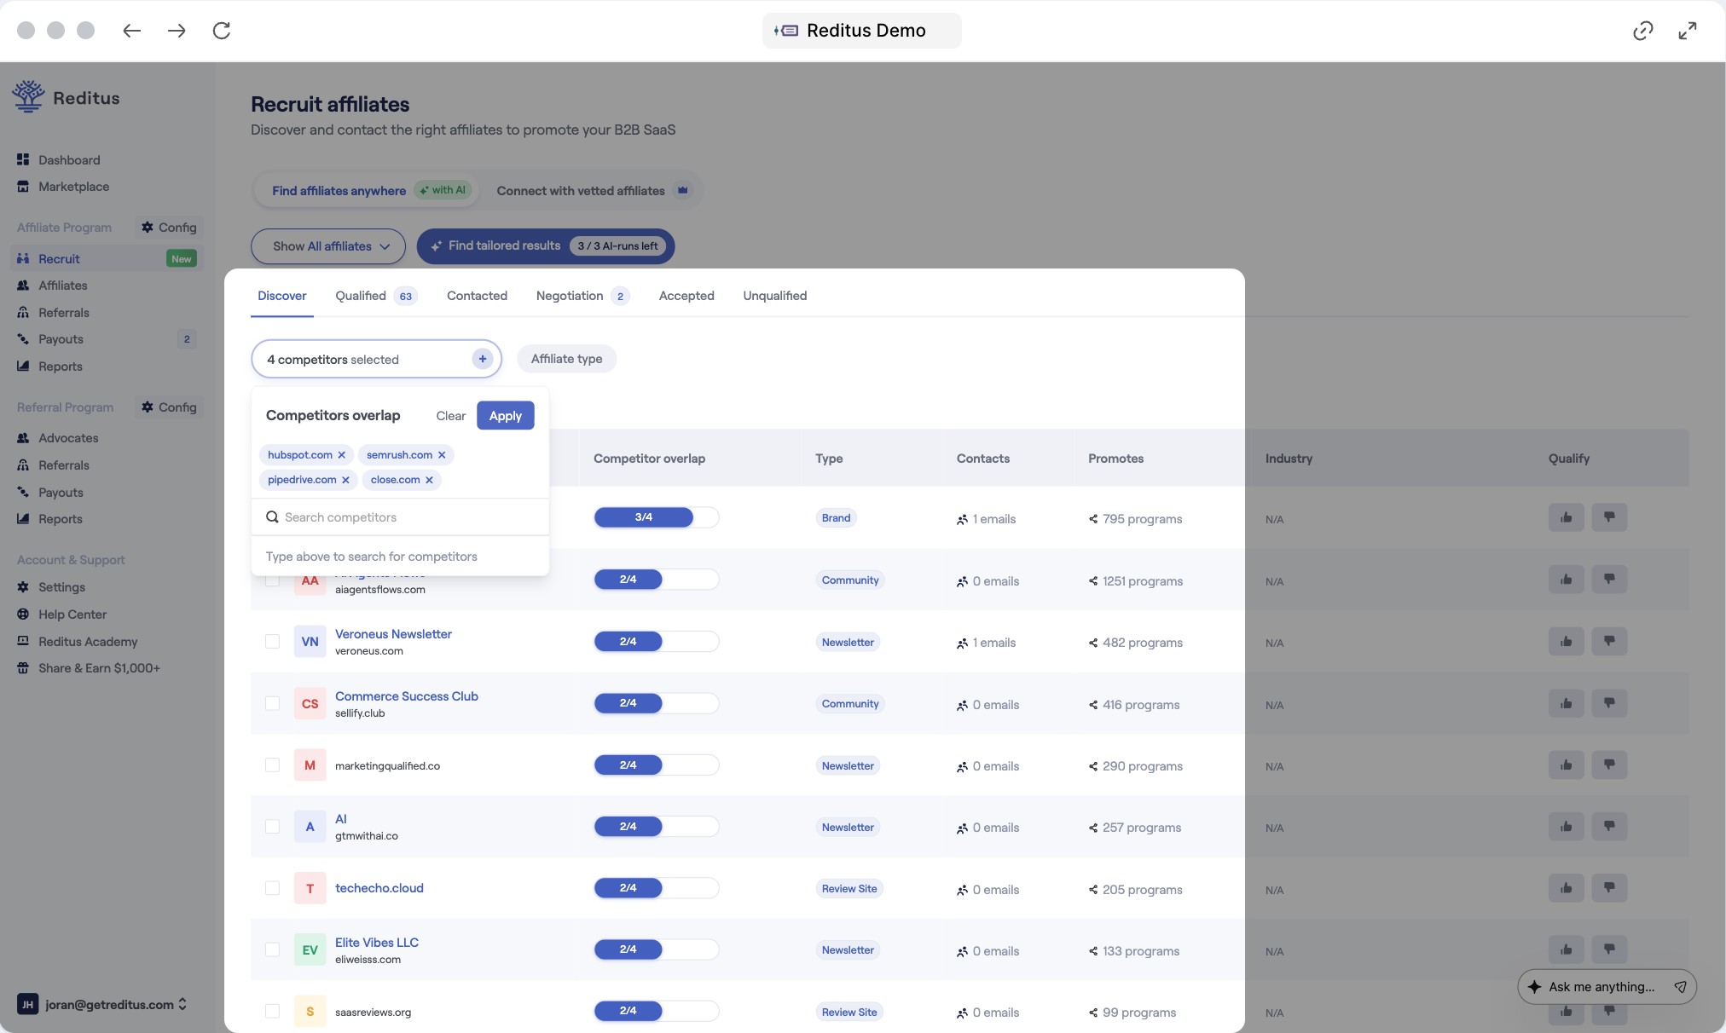The height and width of the screenshot is (1033, 1726).
Task: Open Share & Earn $1,000+
Action: pos(99,668)
